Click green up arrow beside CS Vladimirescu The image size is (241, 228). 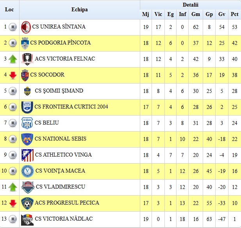13,187
